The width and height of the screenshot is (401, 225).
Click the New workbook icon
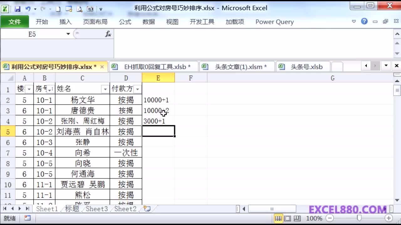[58, 9]
